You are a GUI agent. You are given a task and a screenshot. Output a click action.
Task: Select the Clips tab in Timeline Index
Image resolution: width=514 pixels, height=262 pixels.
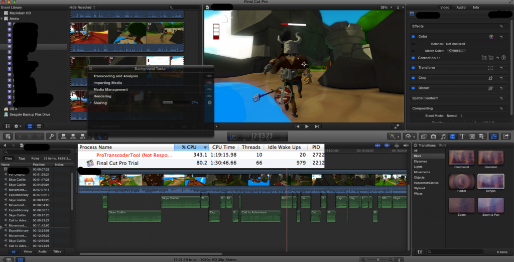(9, 159)
